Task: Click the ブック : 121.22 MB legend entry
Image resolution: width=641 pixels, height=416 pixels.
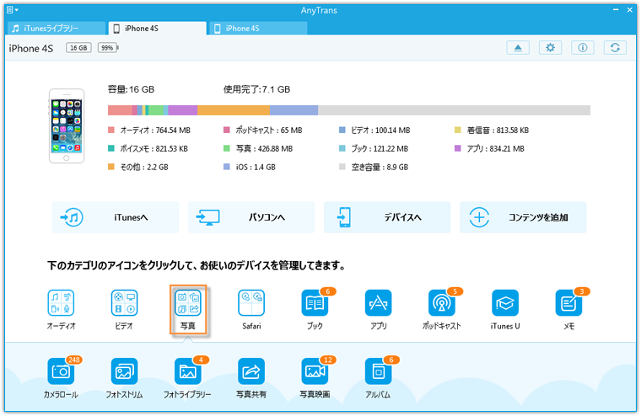Action: click(374, 148)
